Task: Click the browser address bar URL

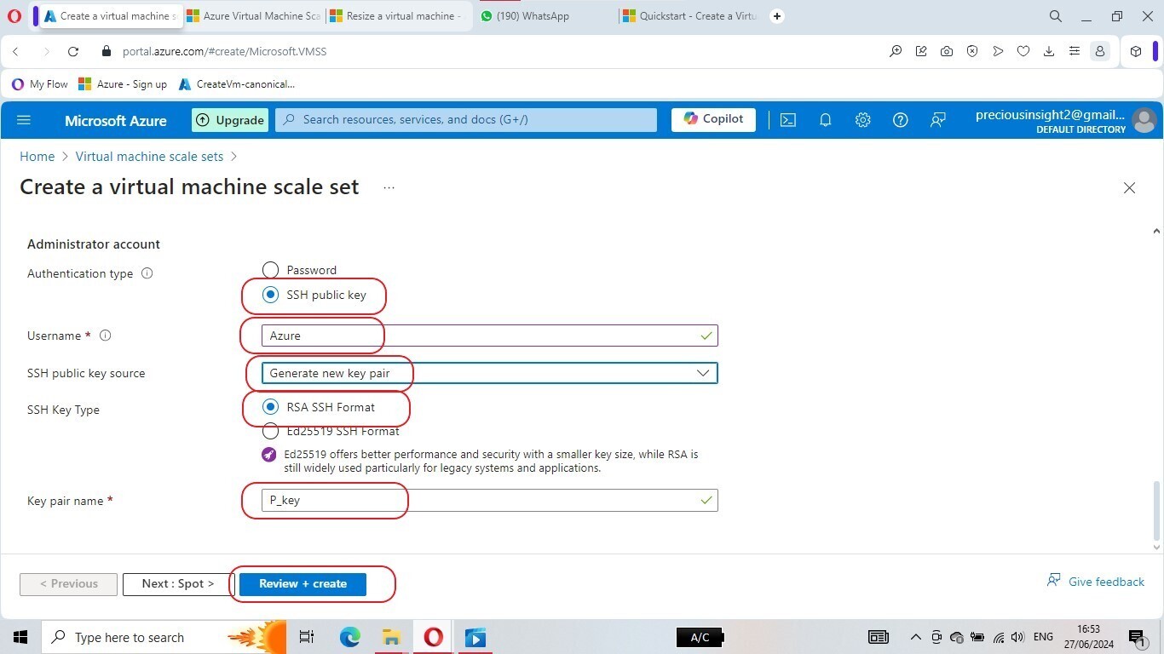Action: tap(225, 51)
